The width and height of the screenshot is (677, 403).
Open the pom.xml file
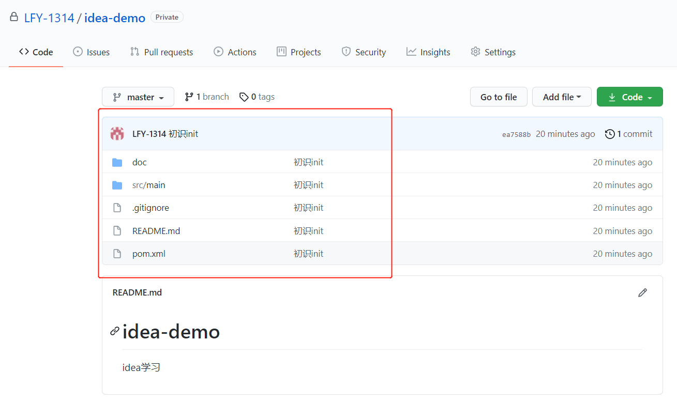point(149,254)
